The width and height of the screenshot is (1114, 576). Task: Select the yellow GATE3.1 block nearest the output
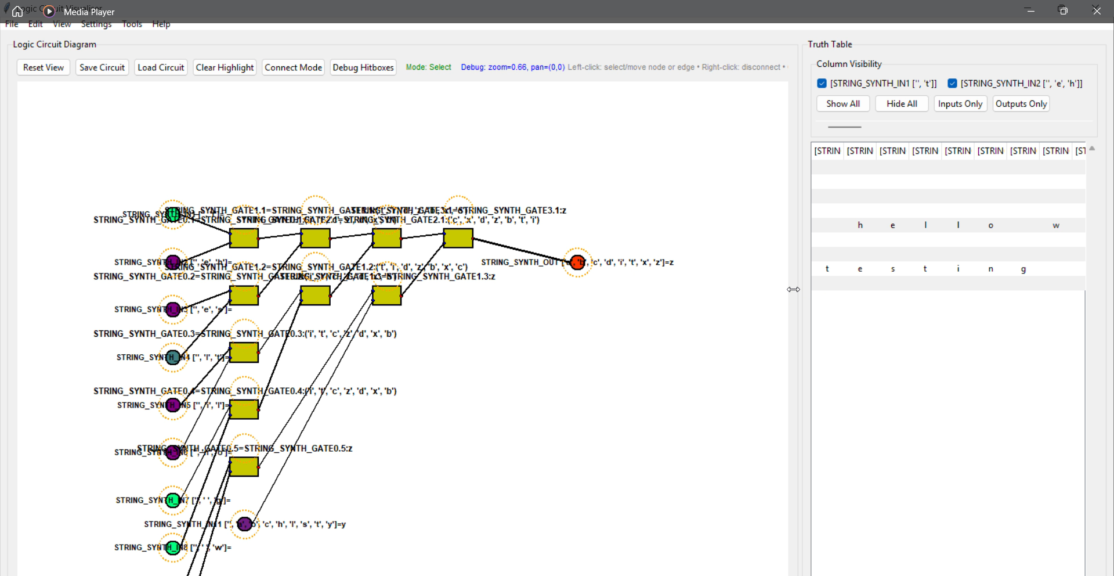coord(458,238)
